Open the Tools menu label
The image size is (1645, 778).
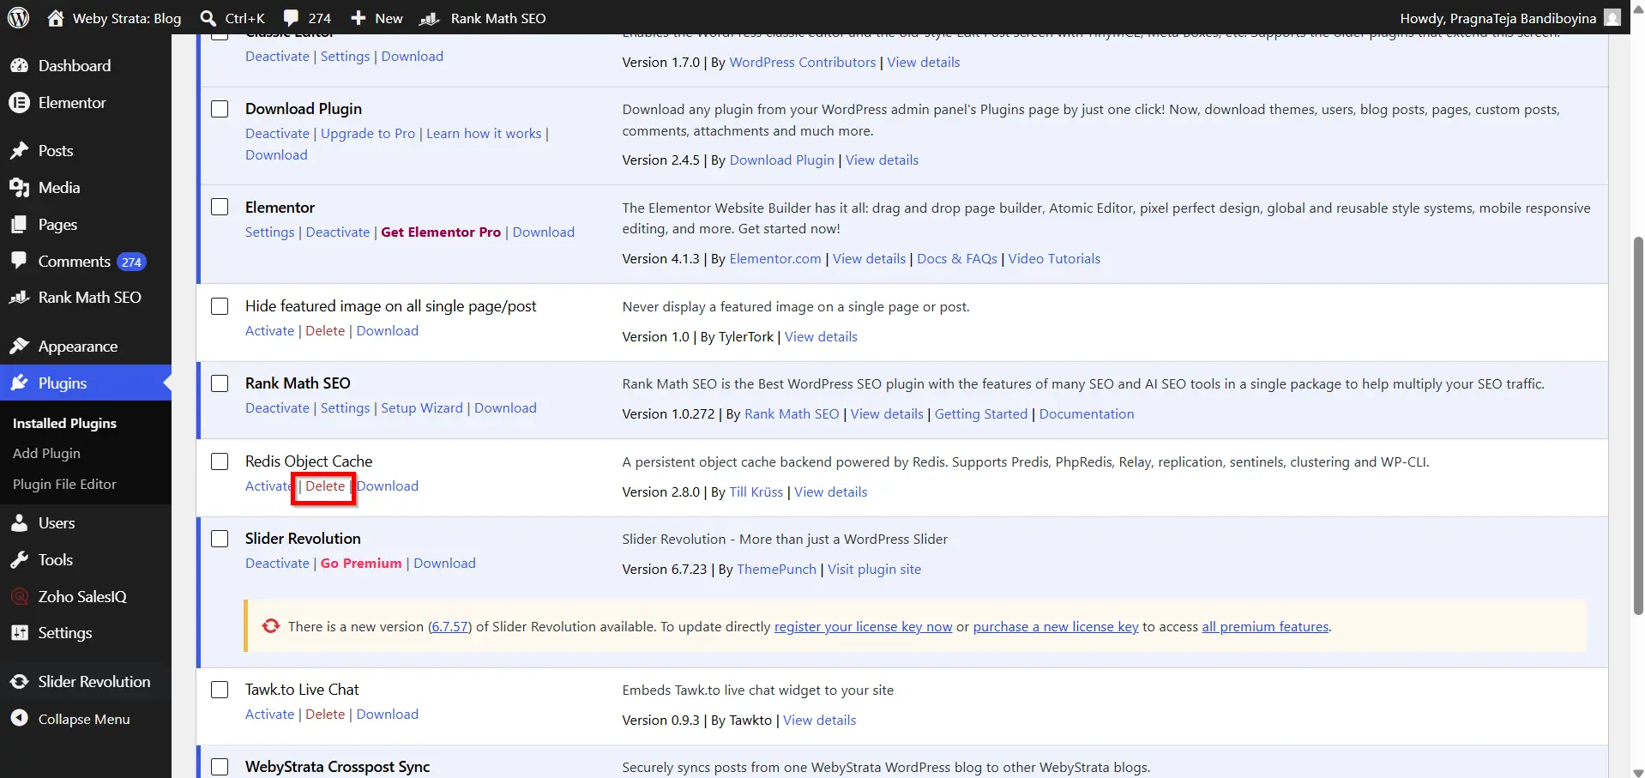point(56,560)
